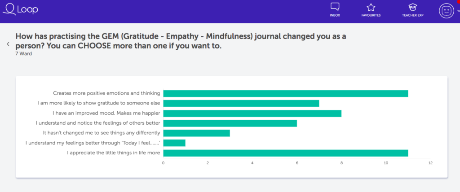This screenshot has width=460, height=192.
Task: Expand the profile dropdown chevron
Action: [x=458, y=11]
